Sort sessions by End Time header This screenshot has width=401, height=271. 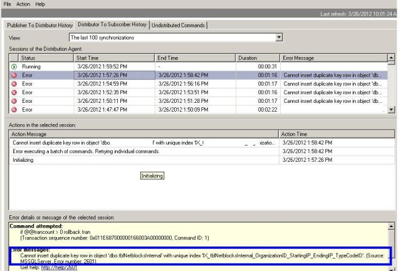click(x=195, y=58)
